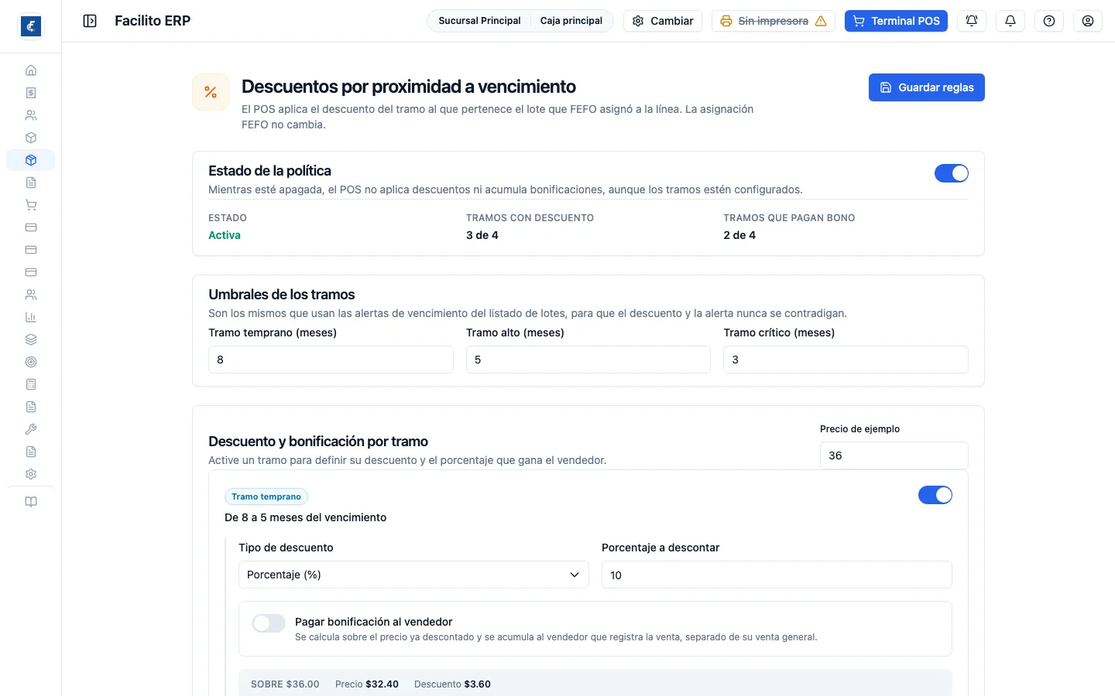This screenshot has height=696, width=1115.
Task: Select the Sucursal Principal segment
Action: [479, 21]
